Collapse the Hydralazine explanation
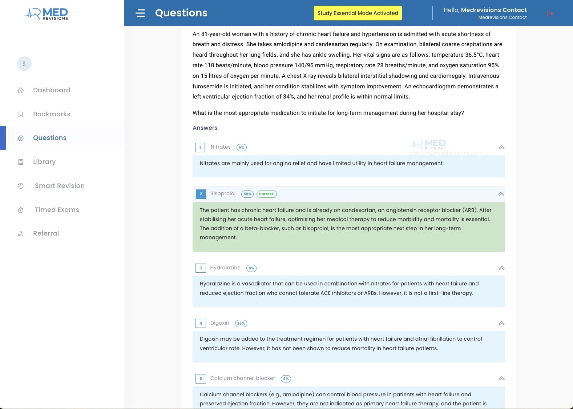This screenshot has height=409, width=573. [x=501, y=268]
